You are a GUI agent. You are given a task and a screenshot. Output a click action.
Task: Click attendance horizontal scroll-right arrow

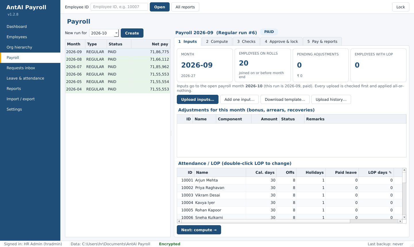[400, 221]
